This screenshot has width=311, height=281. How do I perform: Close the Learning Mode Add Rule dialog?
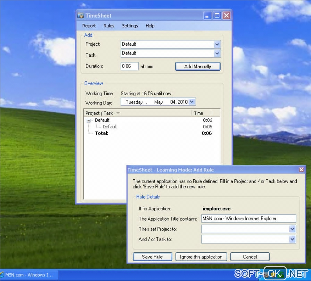coord(301,170)
